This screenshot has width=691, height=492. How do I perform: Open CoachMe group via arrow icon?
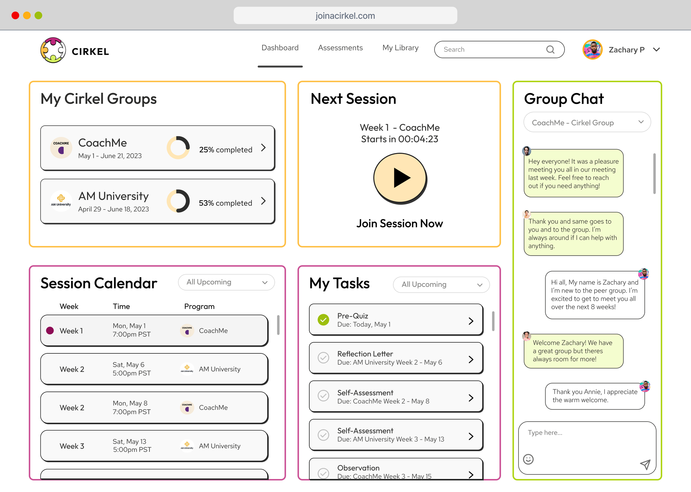point(263,148)
